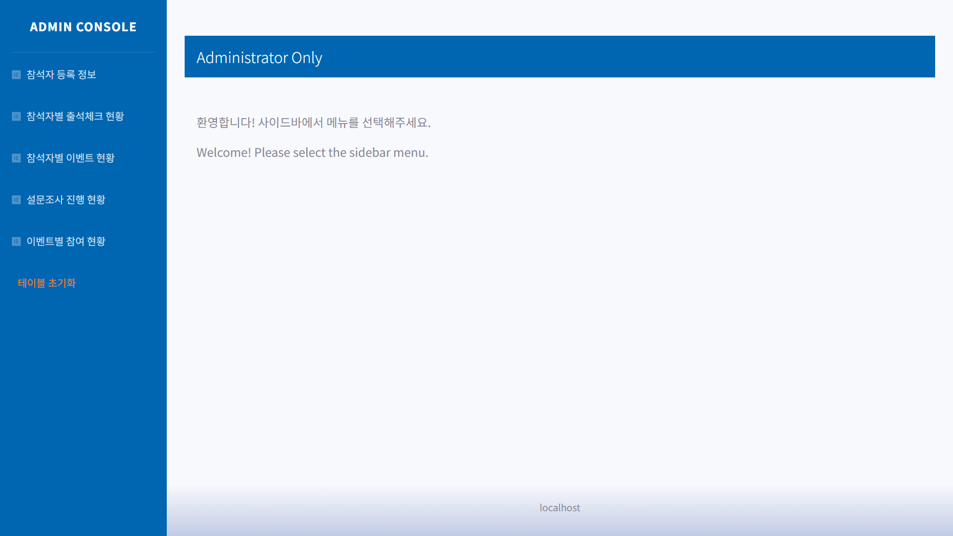
Task: Click the ADMIN CONSOLE sidebar title
Action: click(83, 27)
